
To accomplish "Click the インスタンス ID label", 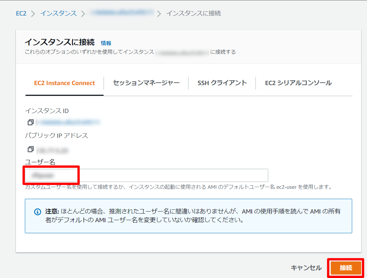I will coord(47,111).
